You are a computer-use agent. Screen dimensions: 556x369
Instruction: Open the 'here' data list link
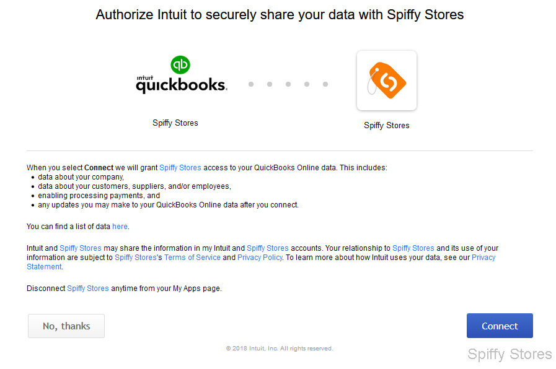(x=120, y=226)
